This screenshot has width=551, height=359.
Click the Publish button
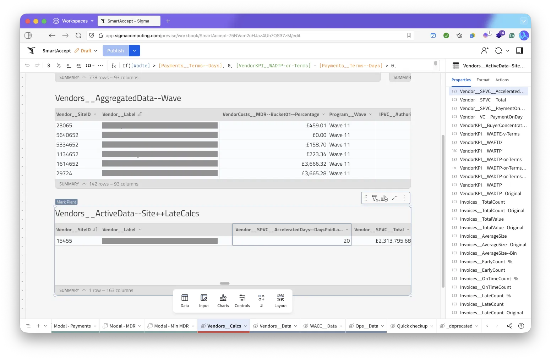tap(115, 51)
